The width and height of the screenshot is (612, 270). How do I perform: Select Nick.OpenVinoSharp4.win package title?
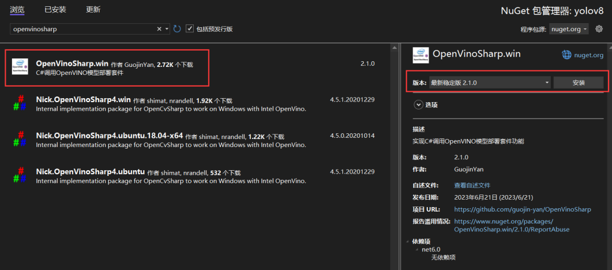[x=83, y=100]
